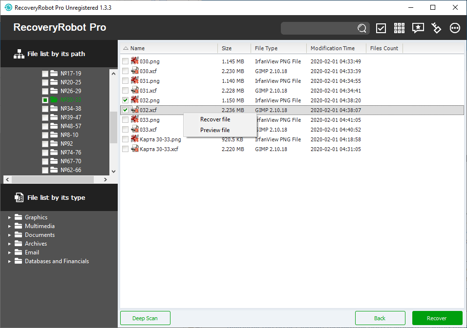Click the 030.xcf GIMP file icon

point(135,71)
